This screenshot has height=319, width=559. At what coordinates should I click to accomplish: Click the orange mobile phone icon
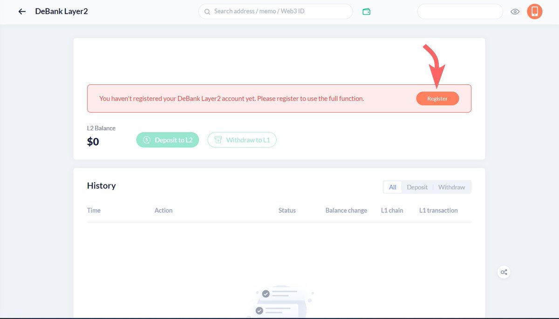point(534,11)
